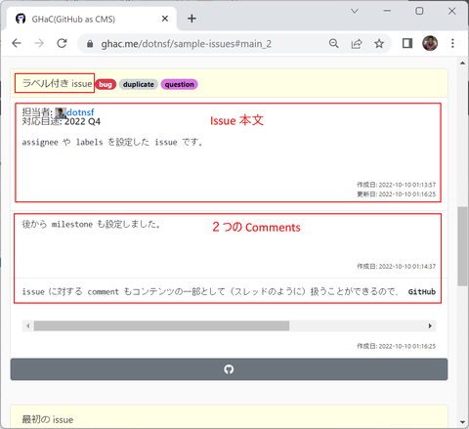Click the right arrow of horizontal scrollbar
The width and height of the screenshot is (469, 429).
click(430, 325)
